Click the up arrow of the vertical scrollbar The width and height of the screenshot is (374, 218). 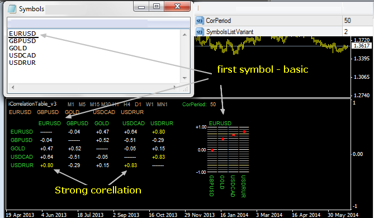(x=184, y=35)
